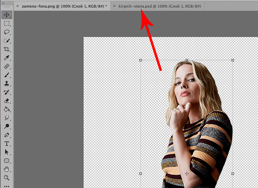Close the zamena-fona.png document tab
Viewport: 258px width, 188px height.
pyautogui.click(x=17, y=6)
